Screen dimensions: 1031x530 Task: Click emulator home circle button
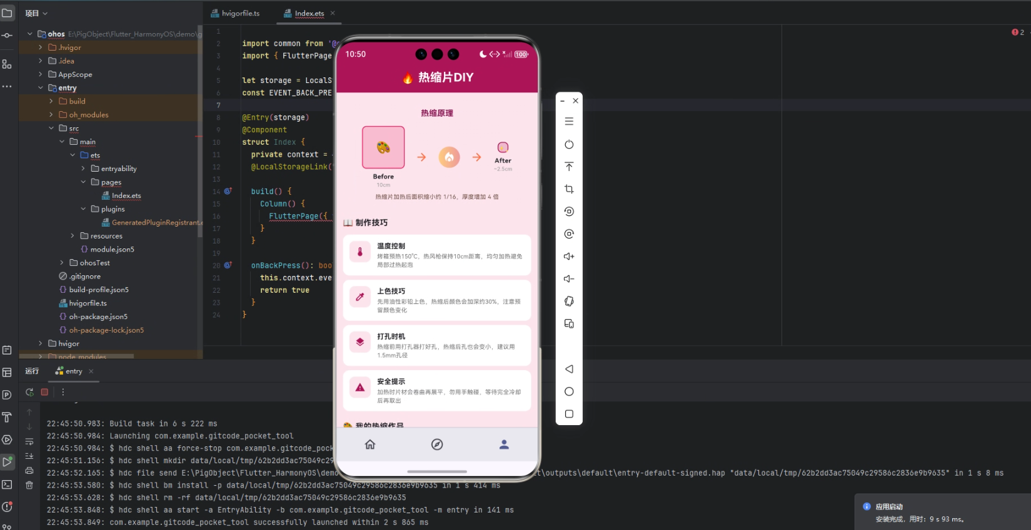[569, 391]
